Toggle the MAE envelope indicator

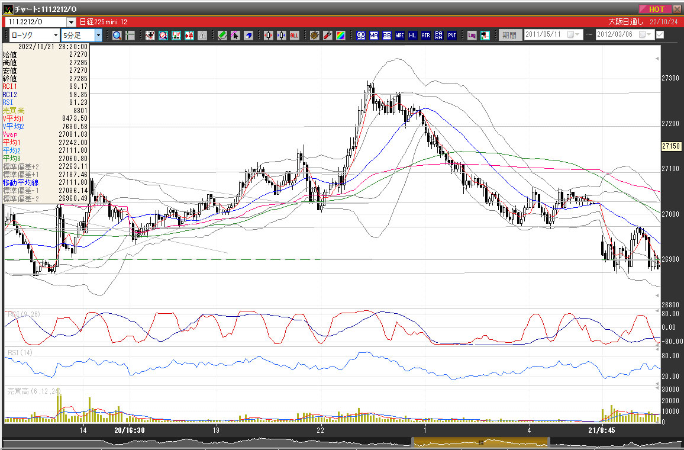point(399,36)
